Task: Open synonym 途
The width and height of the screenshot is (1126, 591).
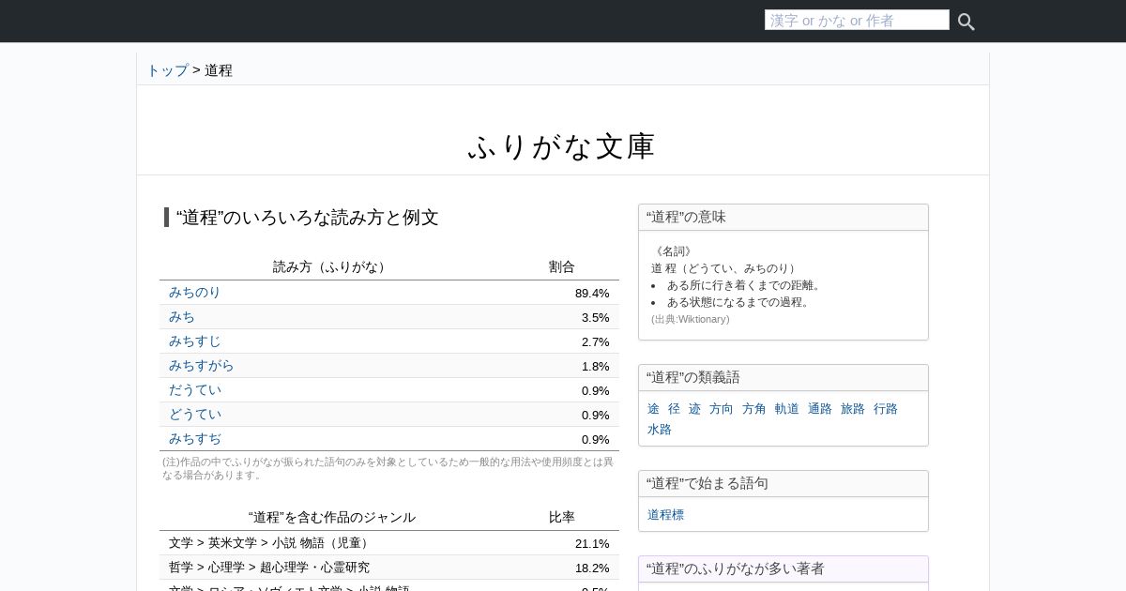Action: pyautogui.click(x=654, y=409)
